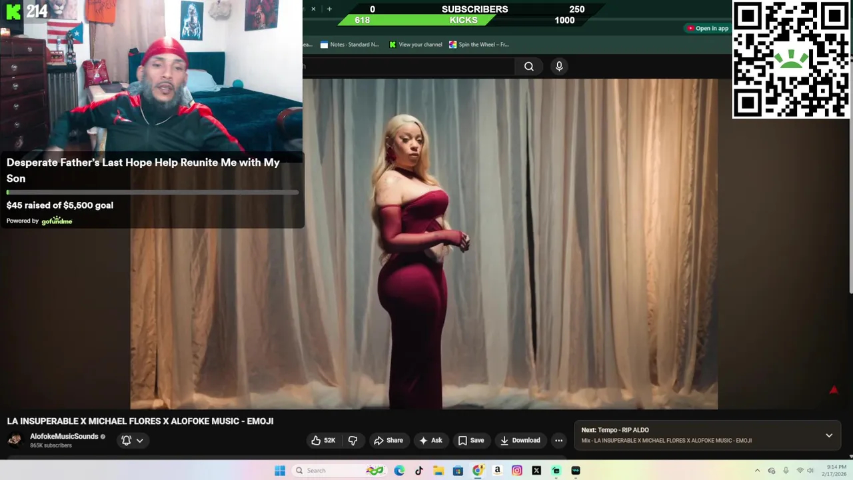Show hidden system tray icons chevron
Screen dimensions: 853x480
coord(757,471)
